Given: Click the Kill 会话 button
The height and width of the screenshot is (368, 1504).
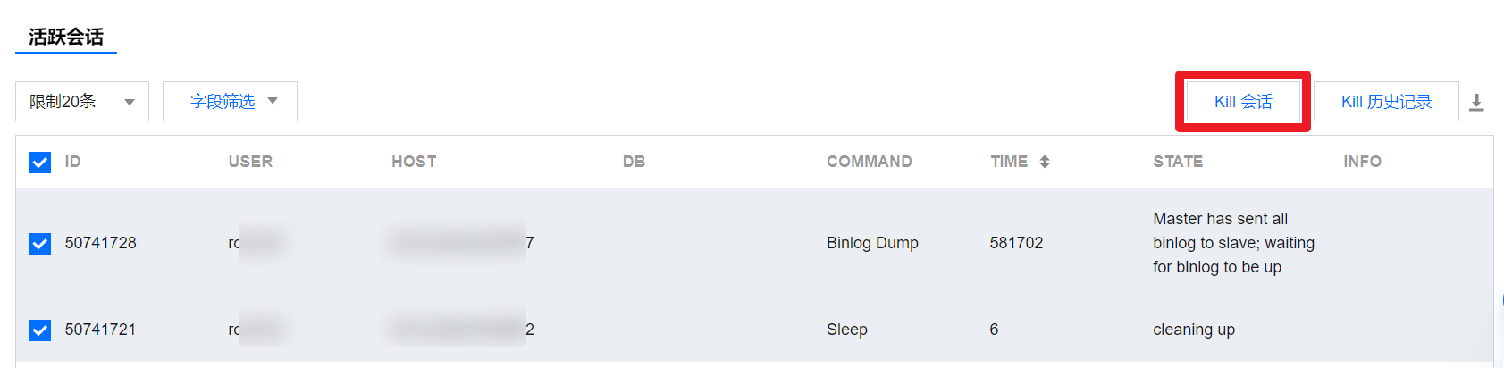Looking at the screenshot, I should click(1242, 102).
